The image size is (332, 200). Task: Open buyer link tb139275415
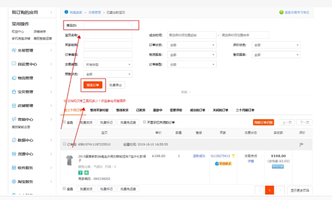(x=220, y=156)
